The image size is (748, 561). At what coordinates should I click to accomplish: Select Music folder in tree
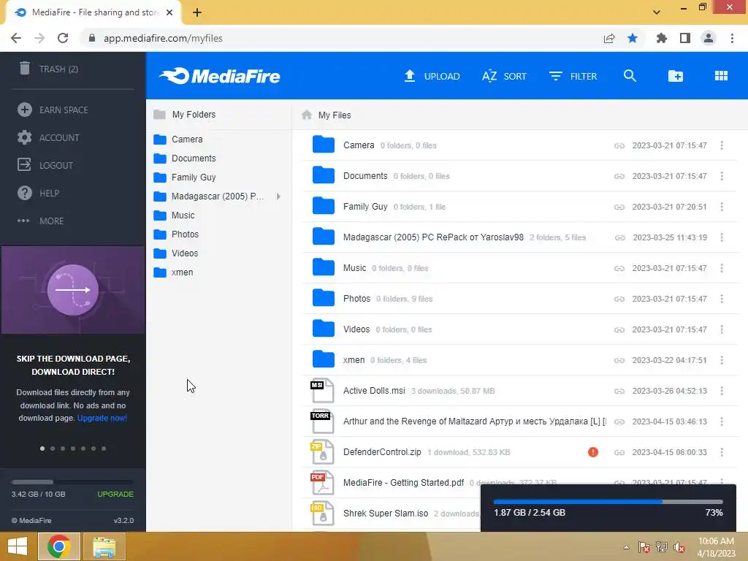click(174, 215)
